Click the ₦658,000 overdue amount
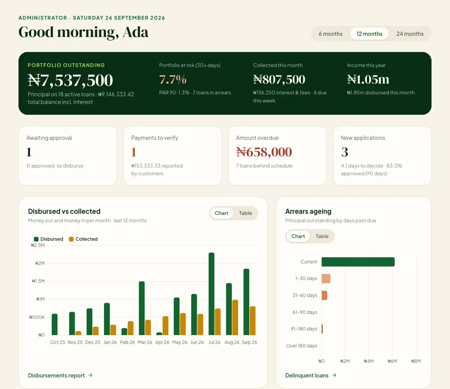 pyautogui.click(x=264, y=152)
